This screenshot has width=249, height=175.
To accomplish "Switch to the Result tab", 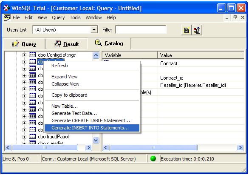I will (66, 44).
